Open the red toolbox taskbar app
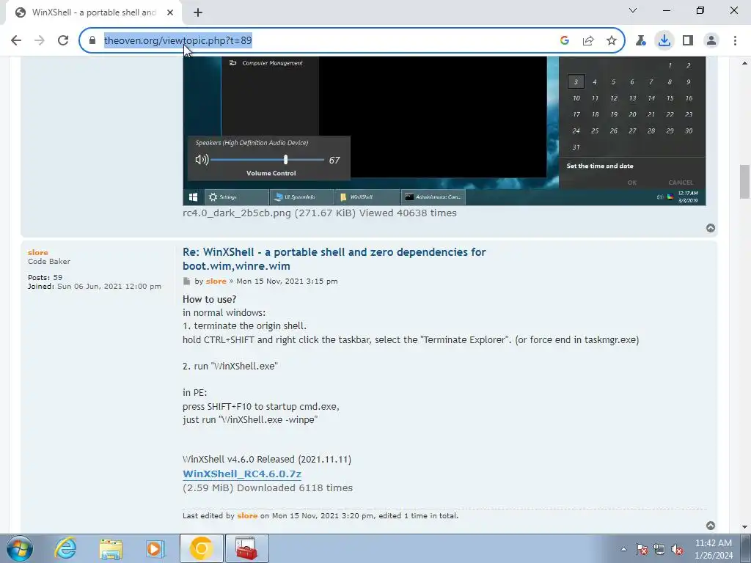The image size is (751, 563). [246, 548]
